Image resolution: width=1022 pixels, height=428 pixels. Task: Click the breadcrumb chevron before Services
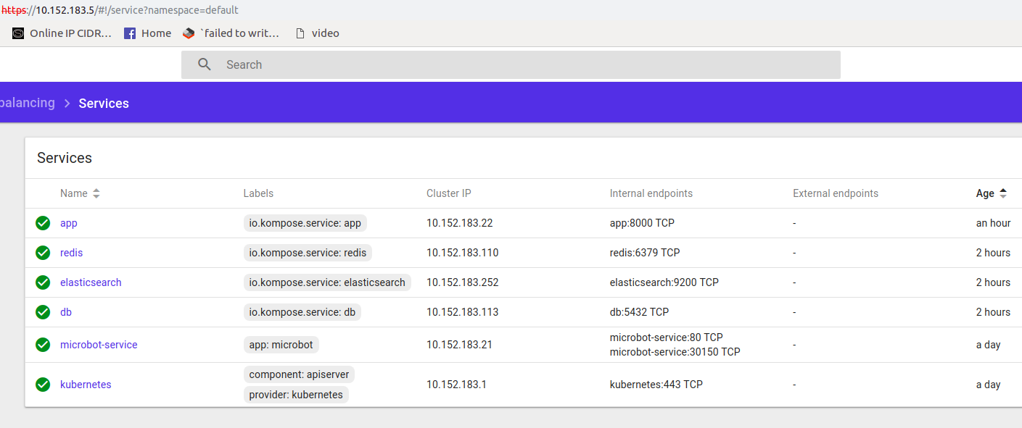(x=67, y=104)
